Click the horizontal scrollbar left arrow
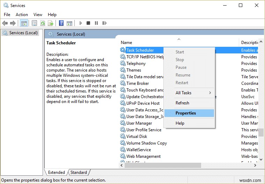Image resolution: width=265 pixels, height=184 pixels. pyautogui.click(x=122, y=165)
